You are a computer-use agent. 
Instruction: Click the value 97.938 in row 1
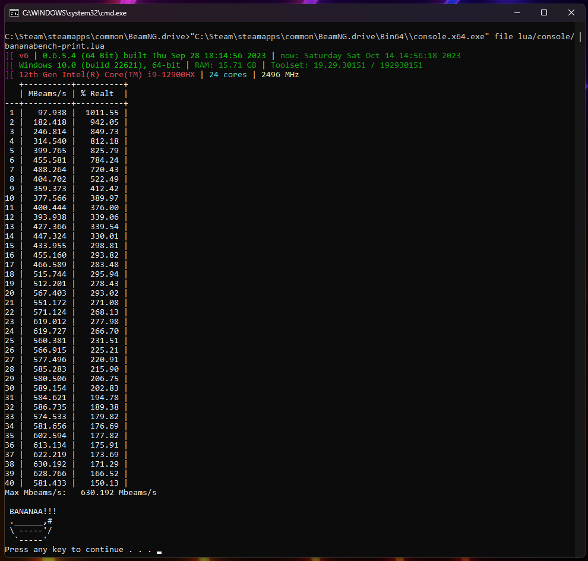coord(52,113)
